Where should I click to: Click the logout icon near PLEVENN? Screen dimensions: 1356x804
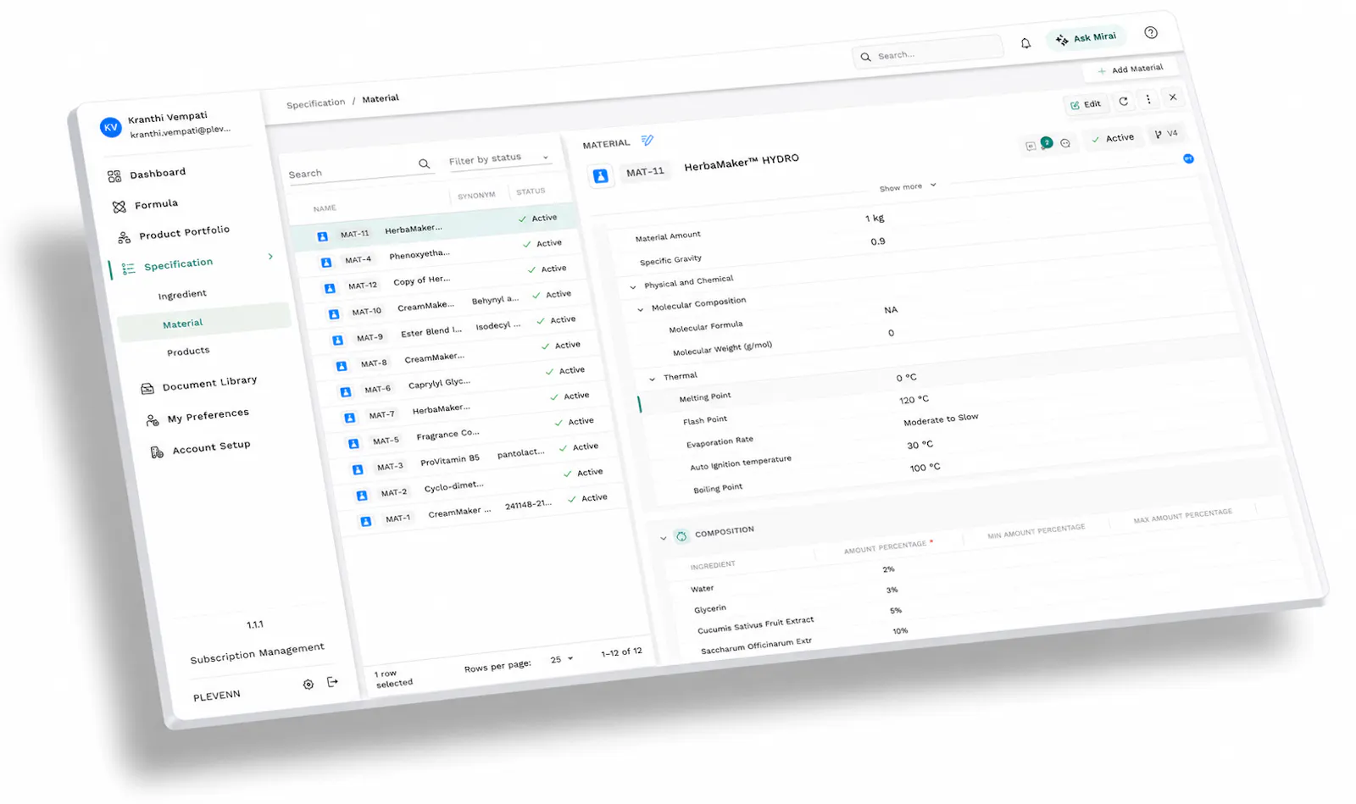(x=332, y=681)
